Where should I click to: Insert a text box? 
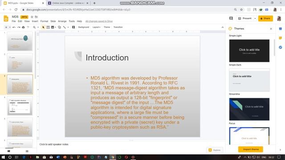tap(48, 27)
